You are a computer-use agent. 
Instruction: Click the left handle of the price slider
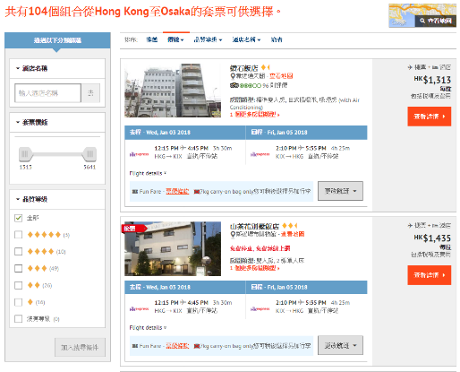tap(25, 154)
